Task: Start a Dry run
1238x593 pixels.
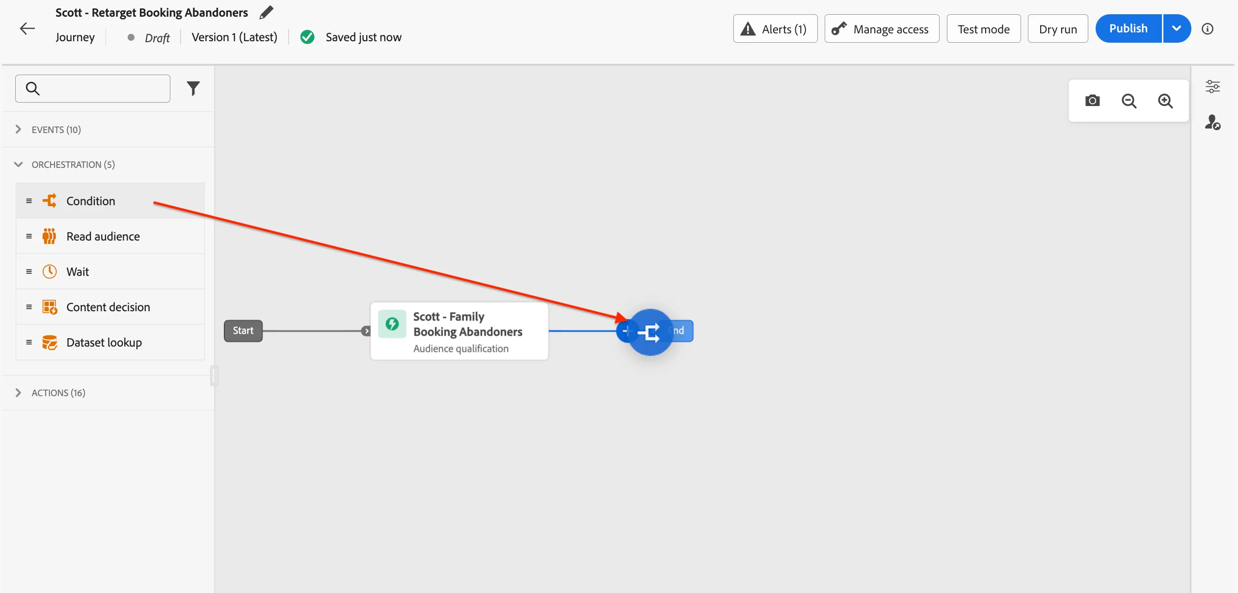Action: (1058, 29)
